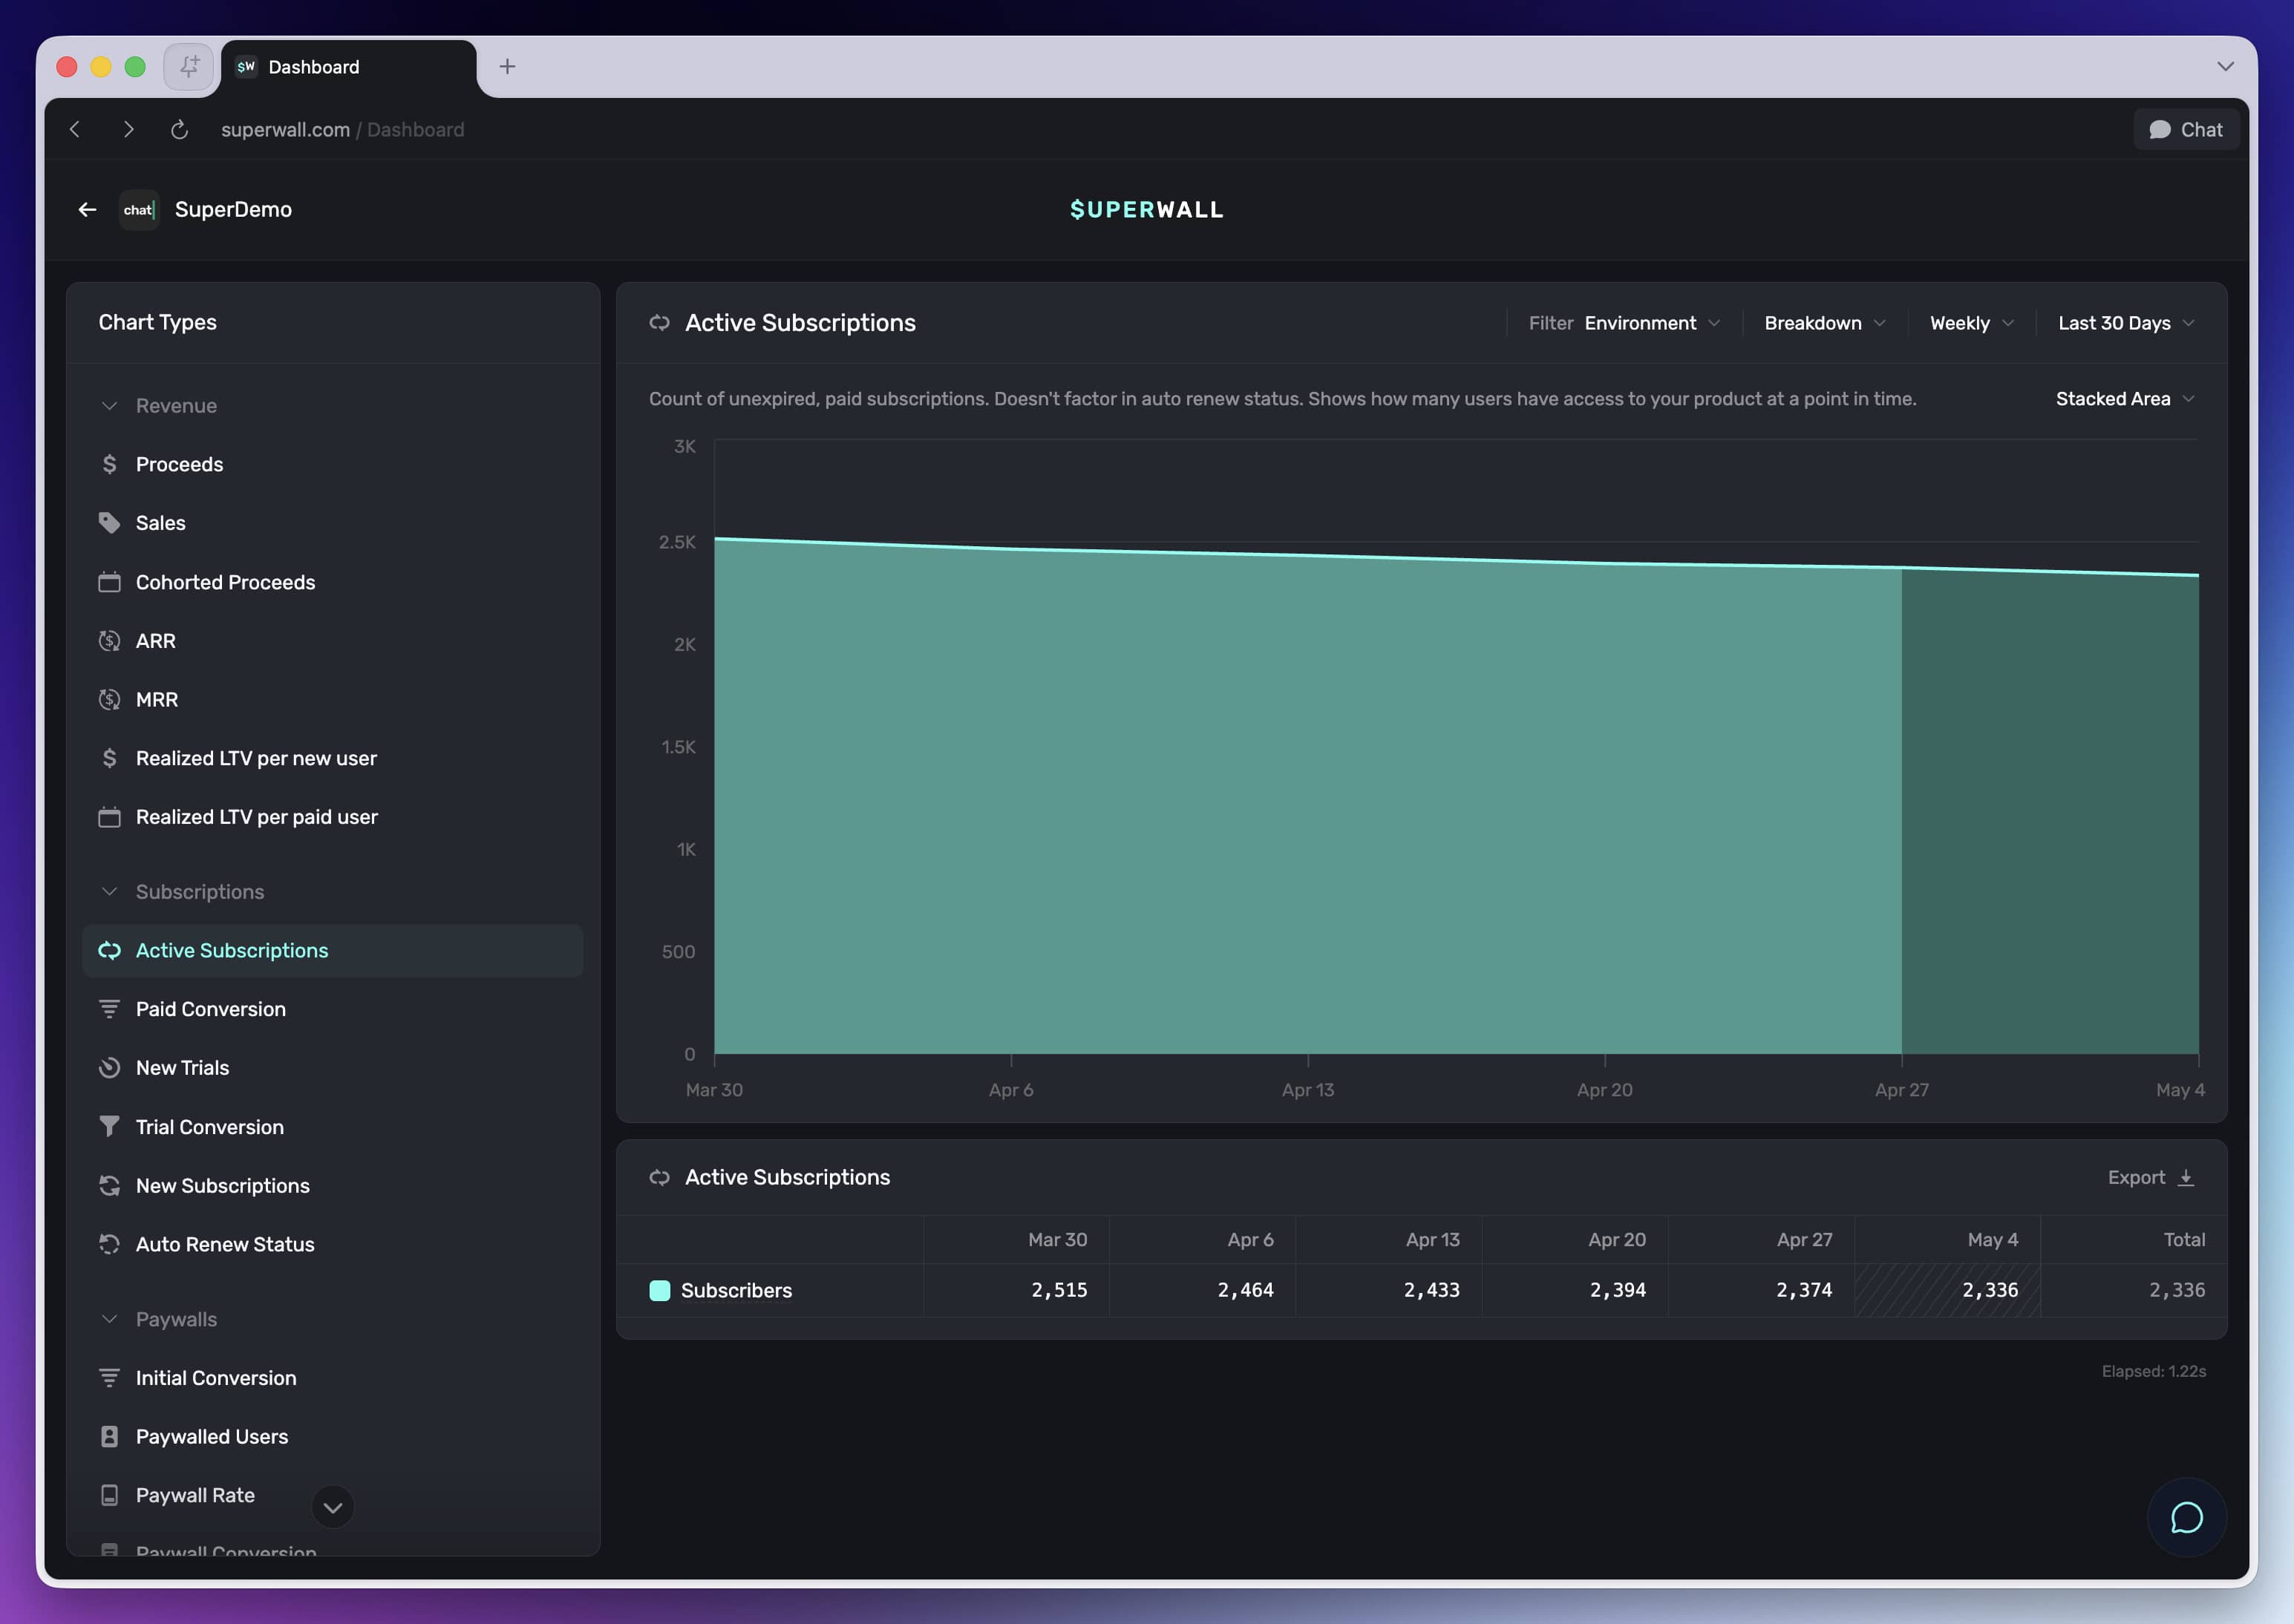
Task: Select MRR chart type
Action: (x=333, y=700)
